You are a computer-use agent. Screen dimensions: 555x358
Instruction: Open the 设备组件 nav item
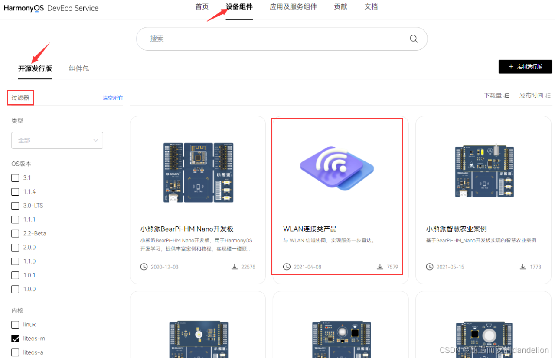point(239,6)
